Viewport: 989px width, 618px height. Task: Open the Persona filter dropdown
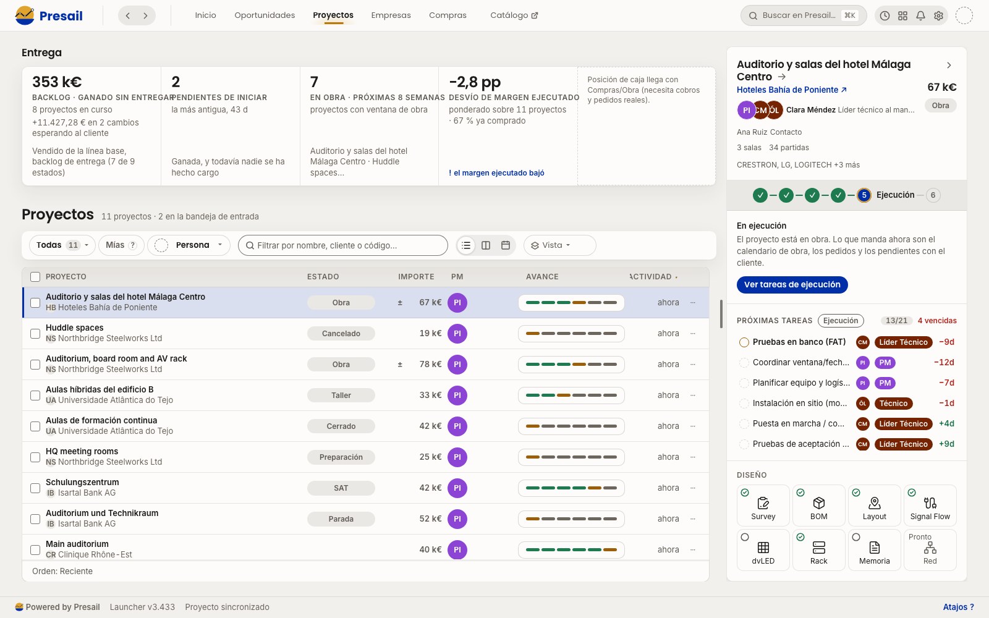(189, 245)
